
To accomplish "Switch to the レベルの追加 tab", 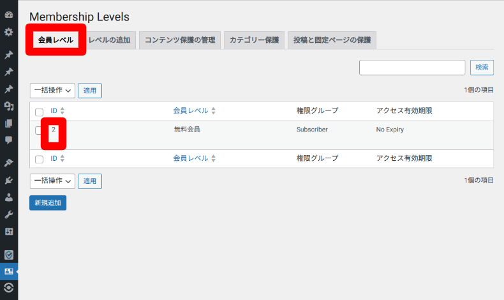I will [109, 40].
